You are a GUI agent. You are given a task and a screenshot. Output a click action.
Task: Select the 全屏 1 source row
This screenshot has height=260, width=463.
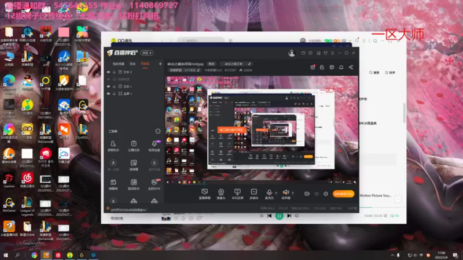134,94
